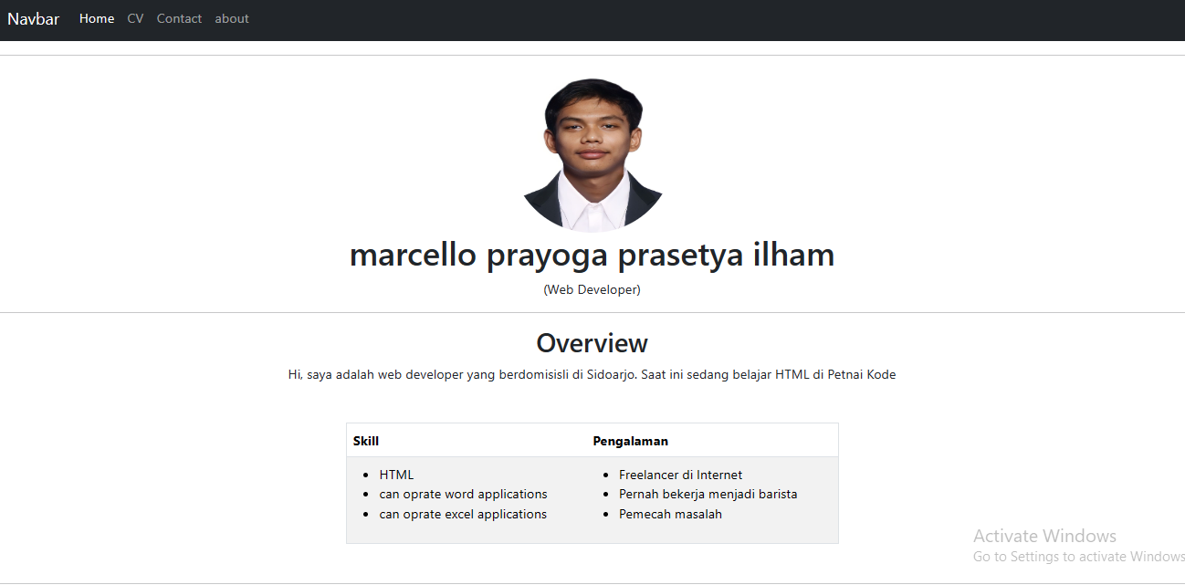Click 'can oprate excel applications' entry
Screen dimensions: 1185x585
pyautogui.click(x=463, y=514)
